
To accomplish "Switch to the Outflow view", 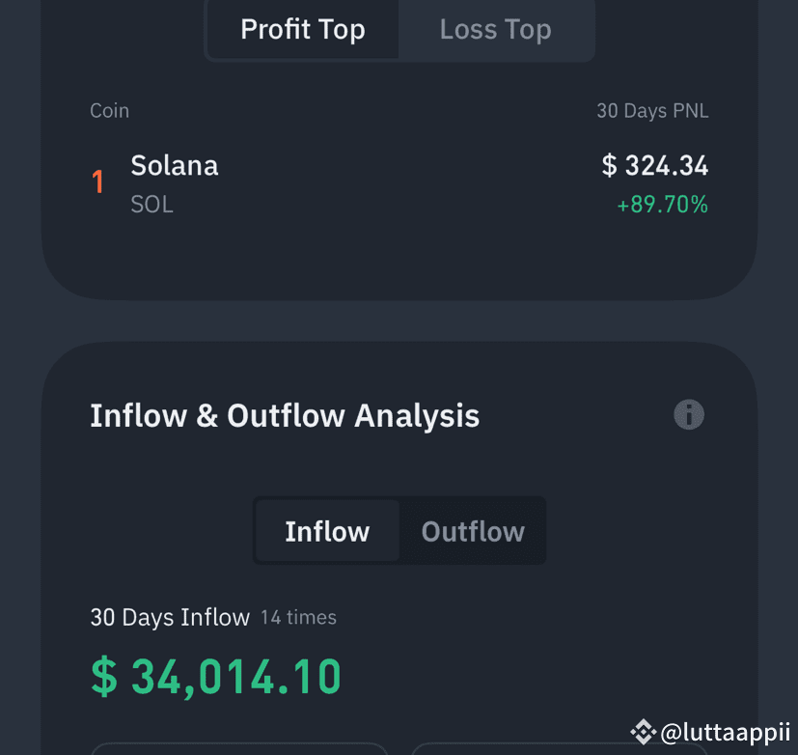I will click(x=472, y=530).
